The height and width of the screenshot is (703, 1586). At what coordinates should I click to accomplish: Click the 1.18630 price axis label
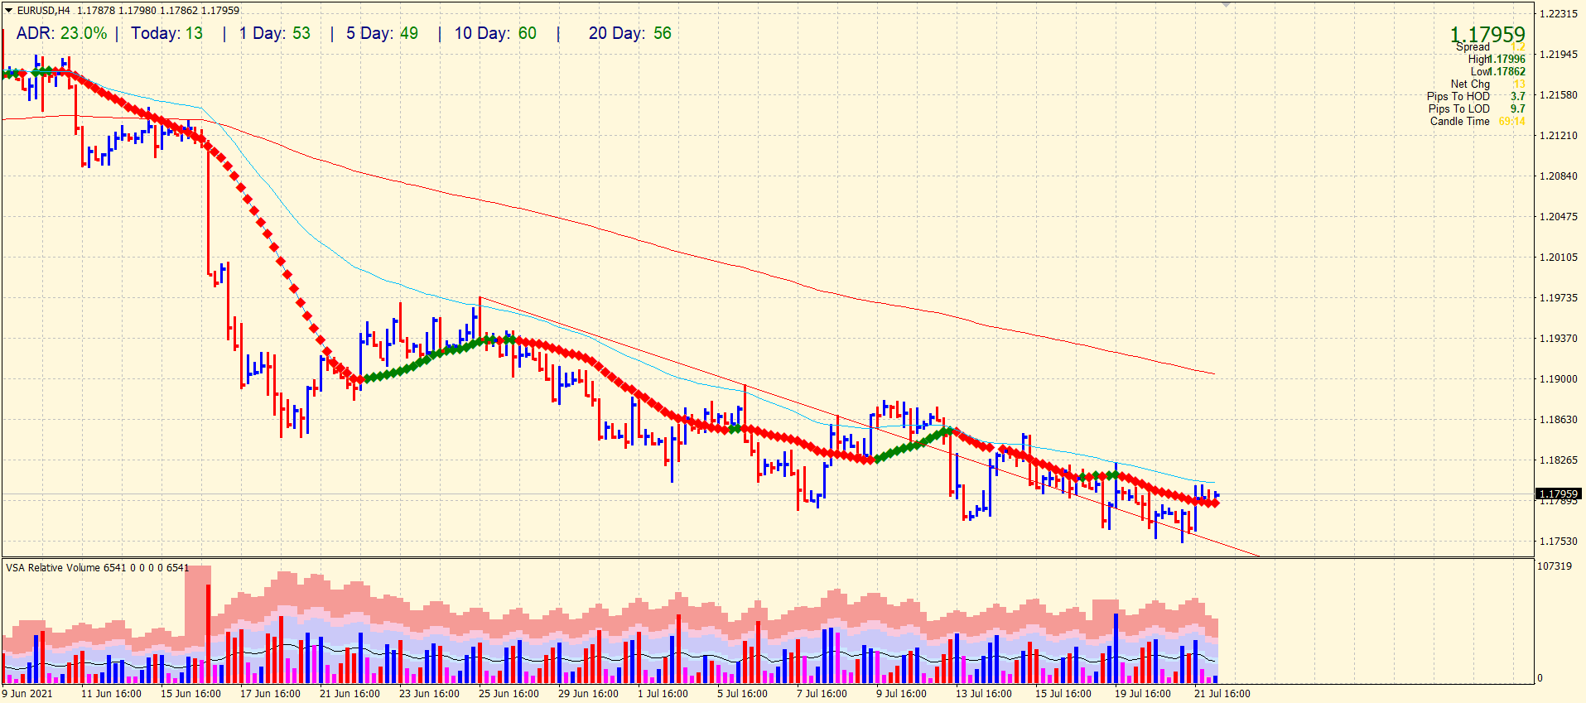1558,420
